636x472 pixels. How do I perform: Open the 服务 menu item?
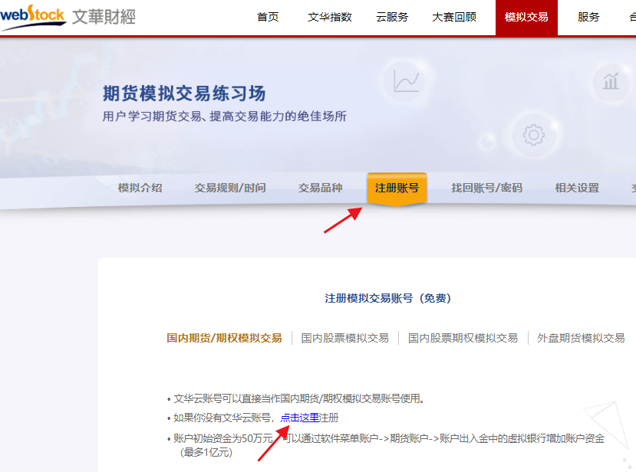click(588, 16)
